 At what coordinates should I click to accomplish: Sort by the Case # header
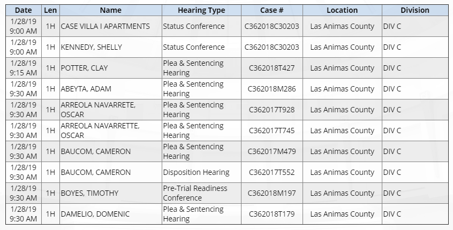(x=272, y=10)
